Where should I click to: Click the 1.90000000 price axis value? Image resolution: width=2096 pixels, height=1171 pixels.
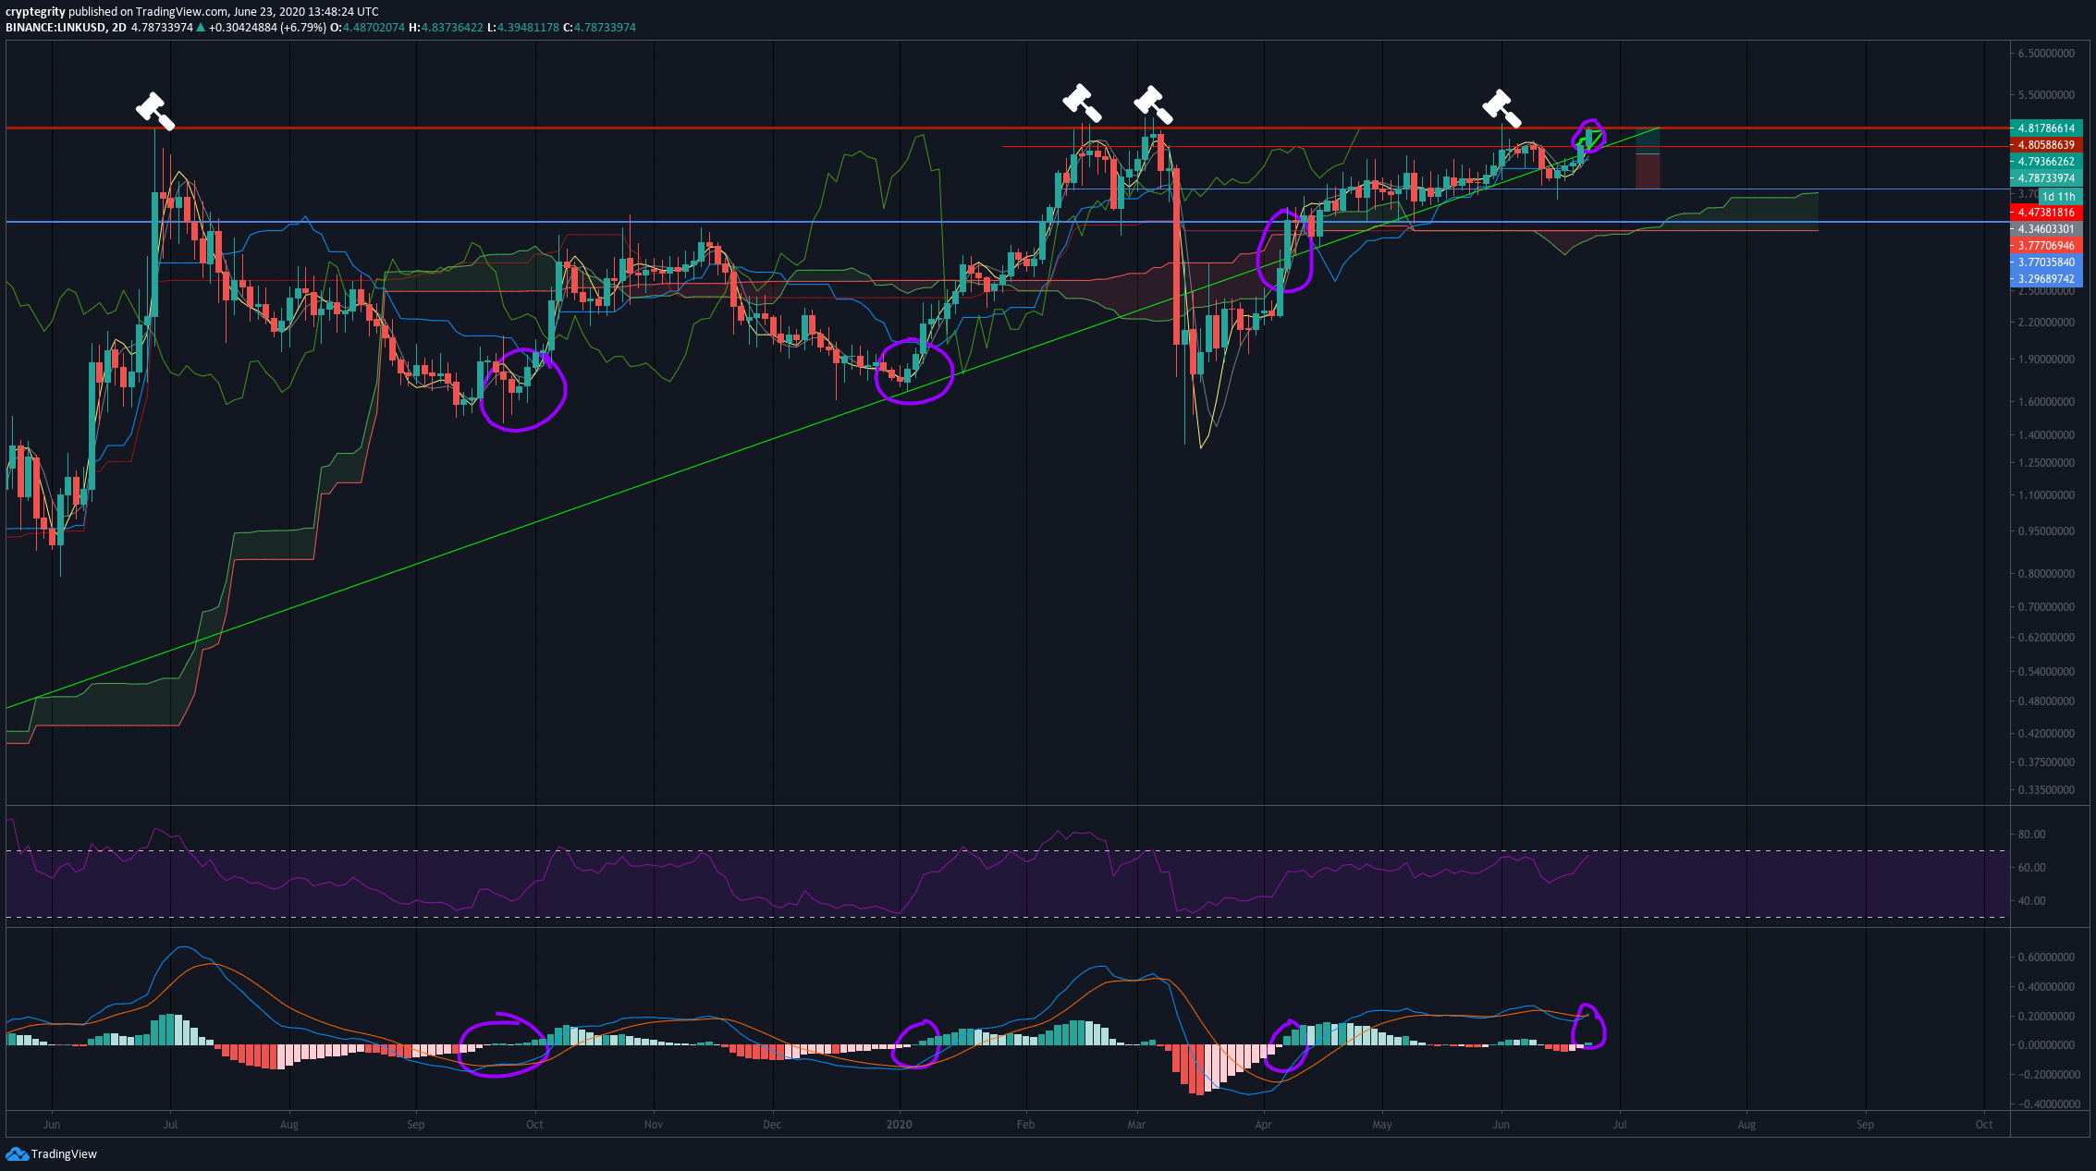click(x=2045, y=360)
